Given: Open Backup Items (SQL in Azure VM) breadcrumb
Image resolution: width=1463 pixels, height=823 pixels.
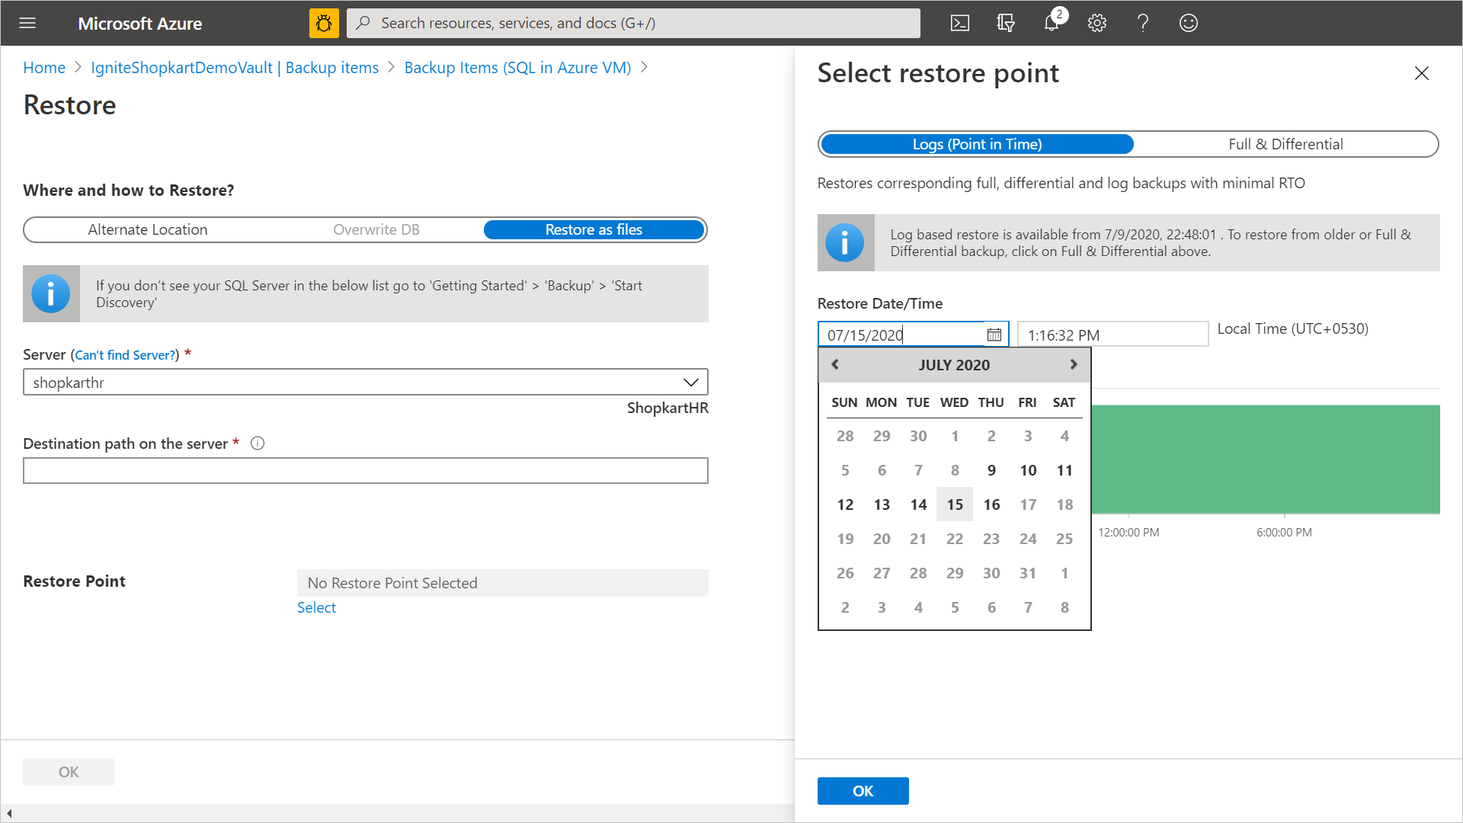Looking at the screenshot, I should [517, 67].
